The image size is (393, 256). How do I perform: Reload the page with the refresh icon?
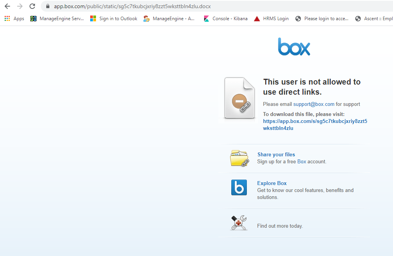(x=32, y=6)
